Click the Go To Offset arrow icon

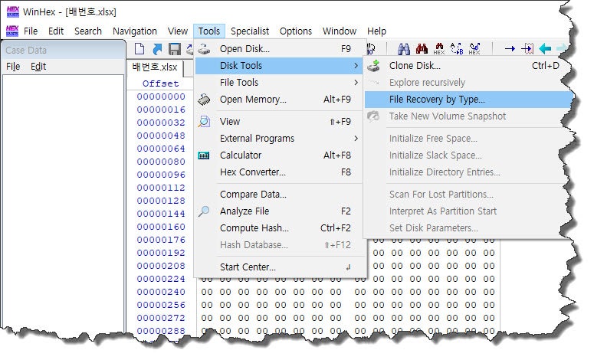(x=510, y=49)
